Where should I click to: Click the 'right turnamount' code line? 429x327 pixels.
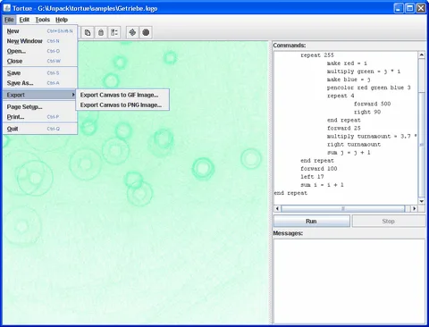354,145
